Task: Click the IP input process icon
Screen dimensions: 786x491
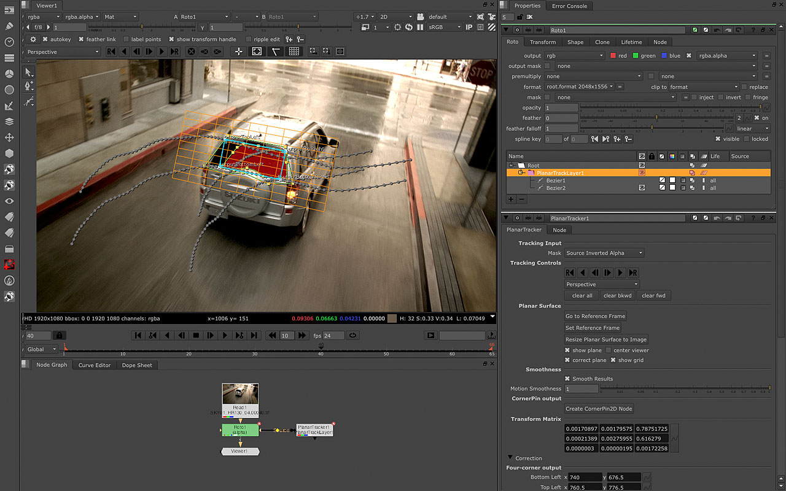Action: (x=469, y=28)
